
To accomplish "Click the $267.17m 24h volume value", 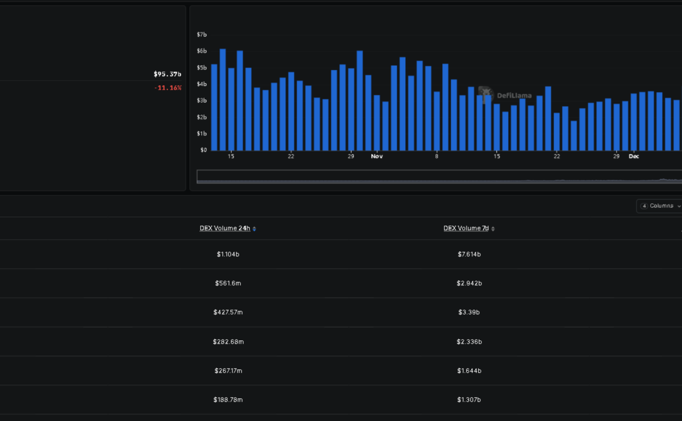I will click(228, 370).
